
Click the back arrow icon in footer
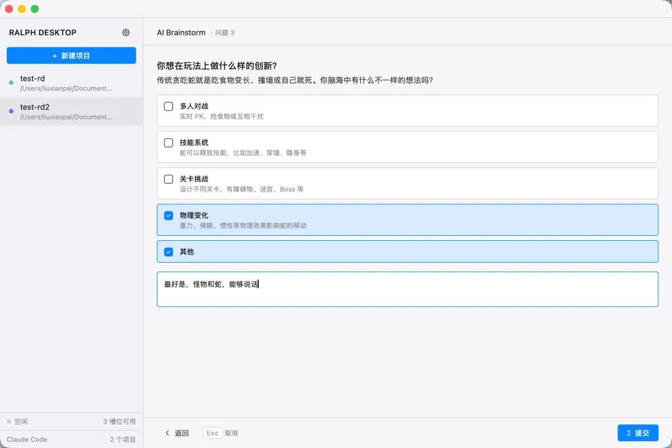167,433
